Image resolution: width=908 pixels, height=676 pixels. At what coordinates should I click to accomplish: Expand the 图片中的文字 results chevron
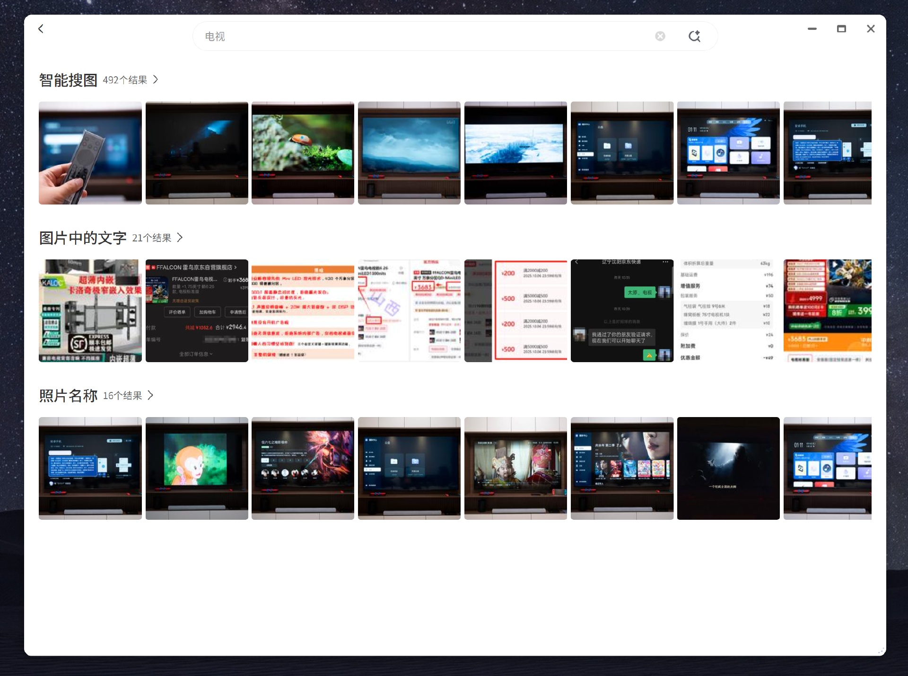[180, 238]
